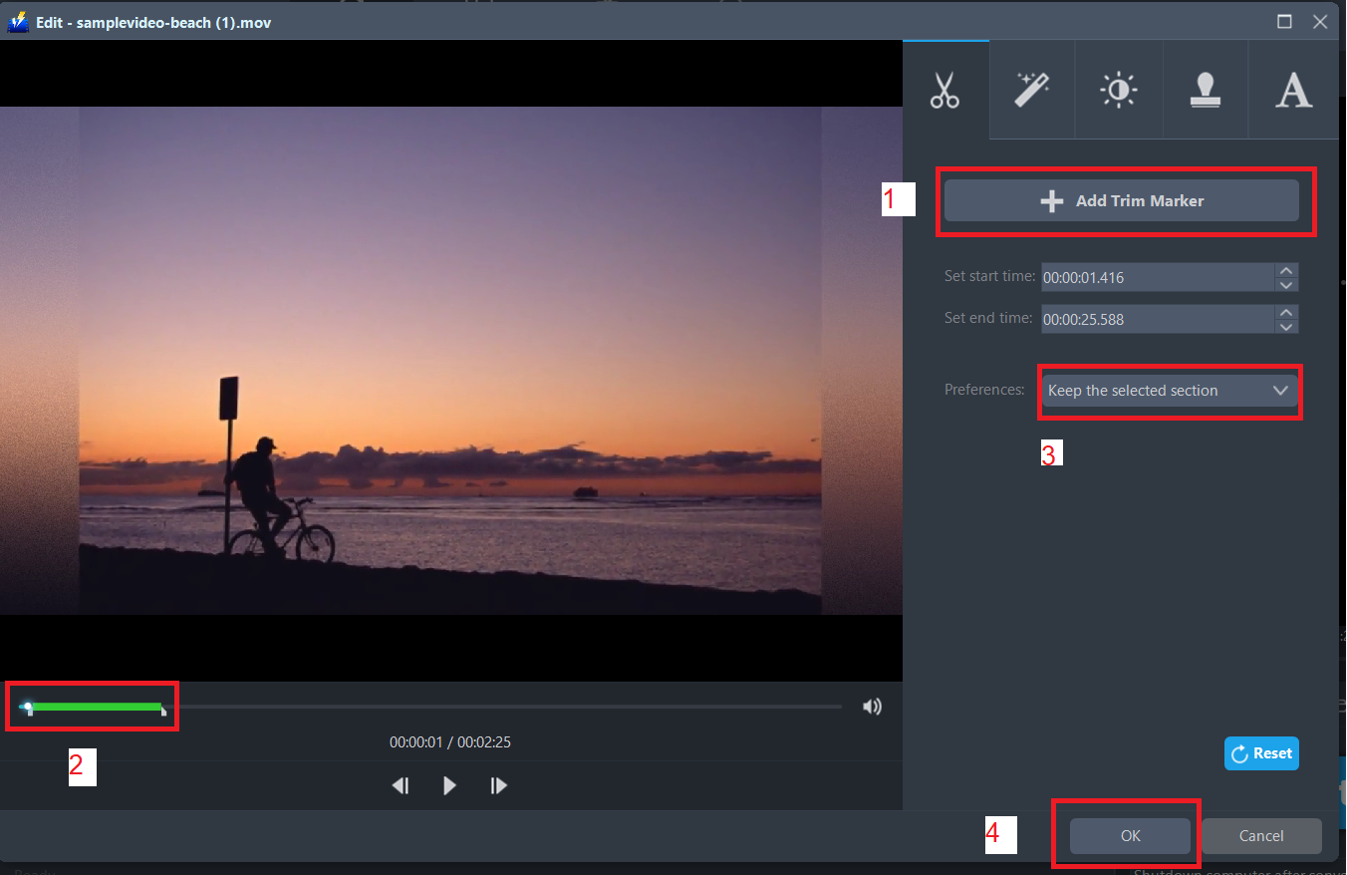Viewport: 1347px width, 875px height.
Task: Click the green trim range start handle
Action: click(31, 707)
